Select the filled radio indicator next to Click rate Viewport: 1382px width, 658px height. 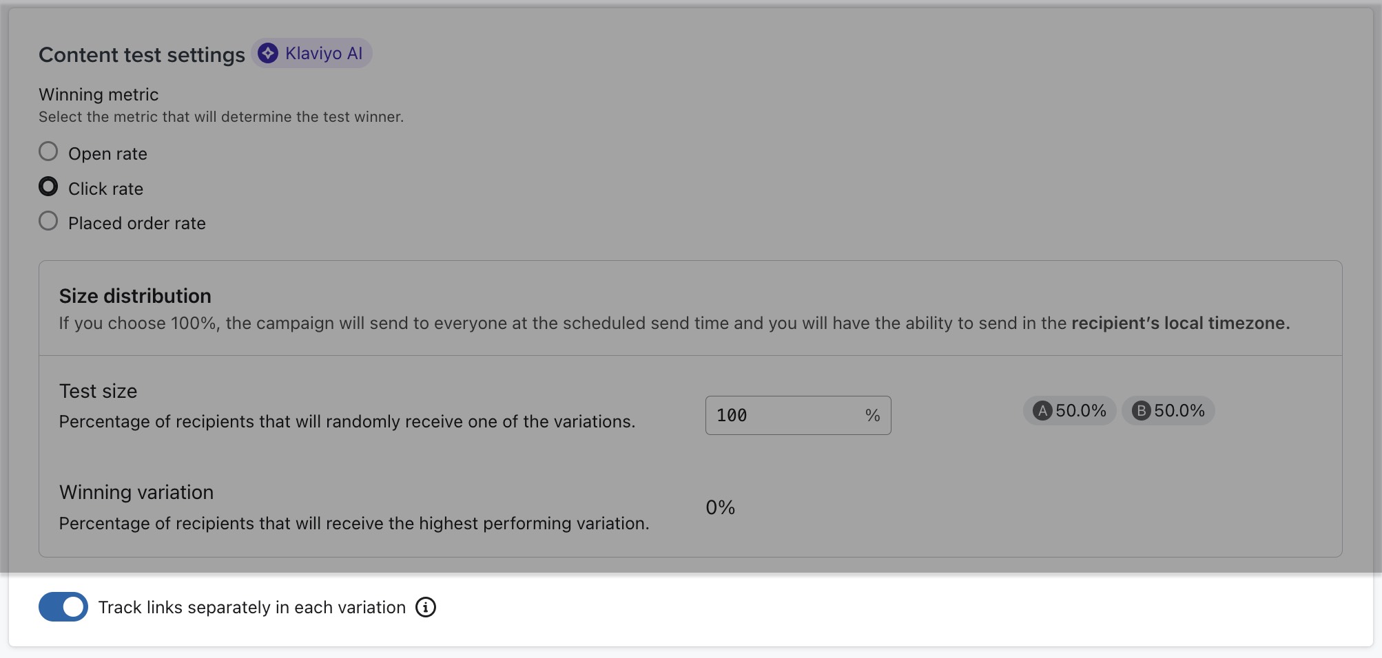click(x=48, y=187)
